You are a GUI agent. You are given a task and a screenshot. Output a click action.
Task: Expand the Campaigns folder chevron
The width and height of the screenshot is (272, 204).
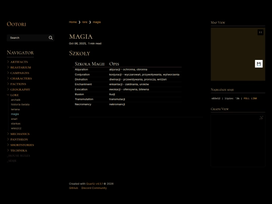pyautogui.click(x=8, y=73)
